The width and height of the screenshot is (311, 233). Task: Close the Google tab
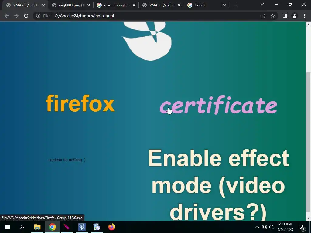coord(224,5)
